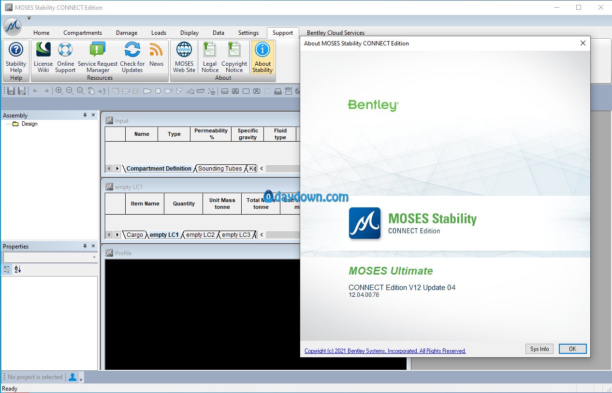Image resolution: width=612 pixels, height=393 pixels.
Task: Click the user account icon in status bar
Action: coord(73,377)
